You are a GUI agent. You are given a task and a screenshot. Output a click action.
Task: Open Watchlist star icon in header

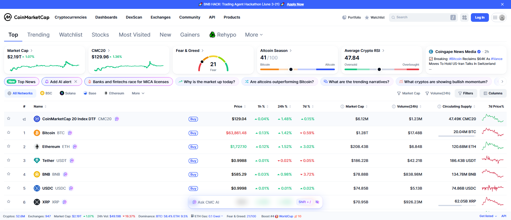pos(367,17)
